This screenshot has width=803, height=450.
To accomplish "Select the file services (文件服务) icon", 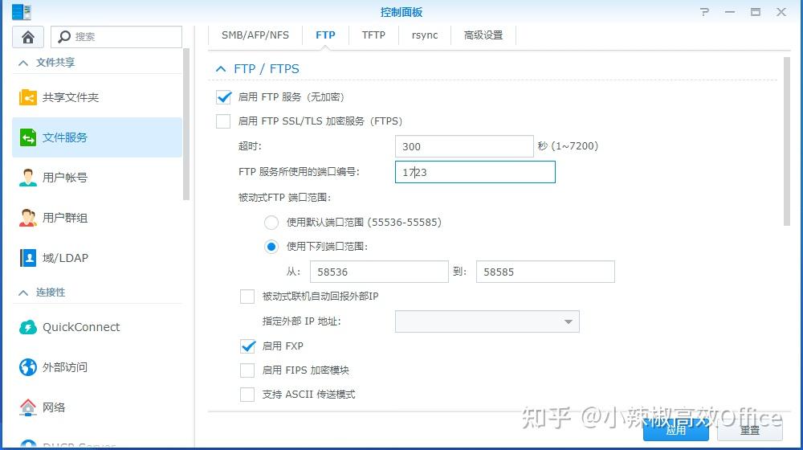I will pos(27,137).
